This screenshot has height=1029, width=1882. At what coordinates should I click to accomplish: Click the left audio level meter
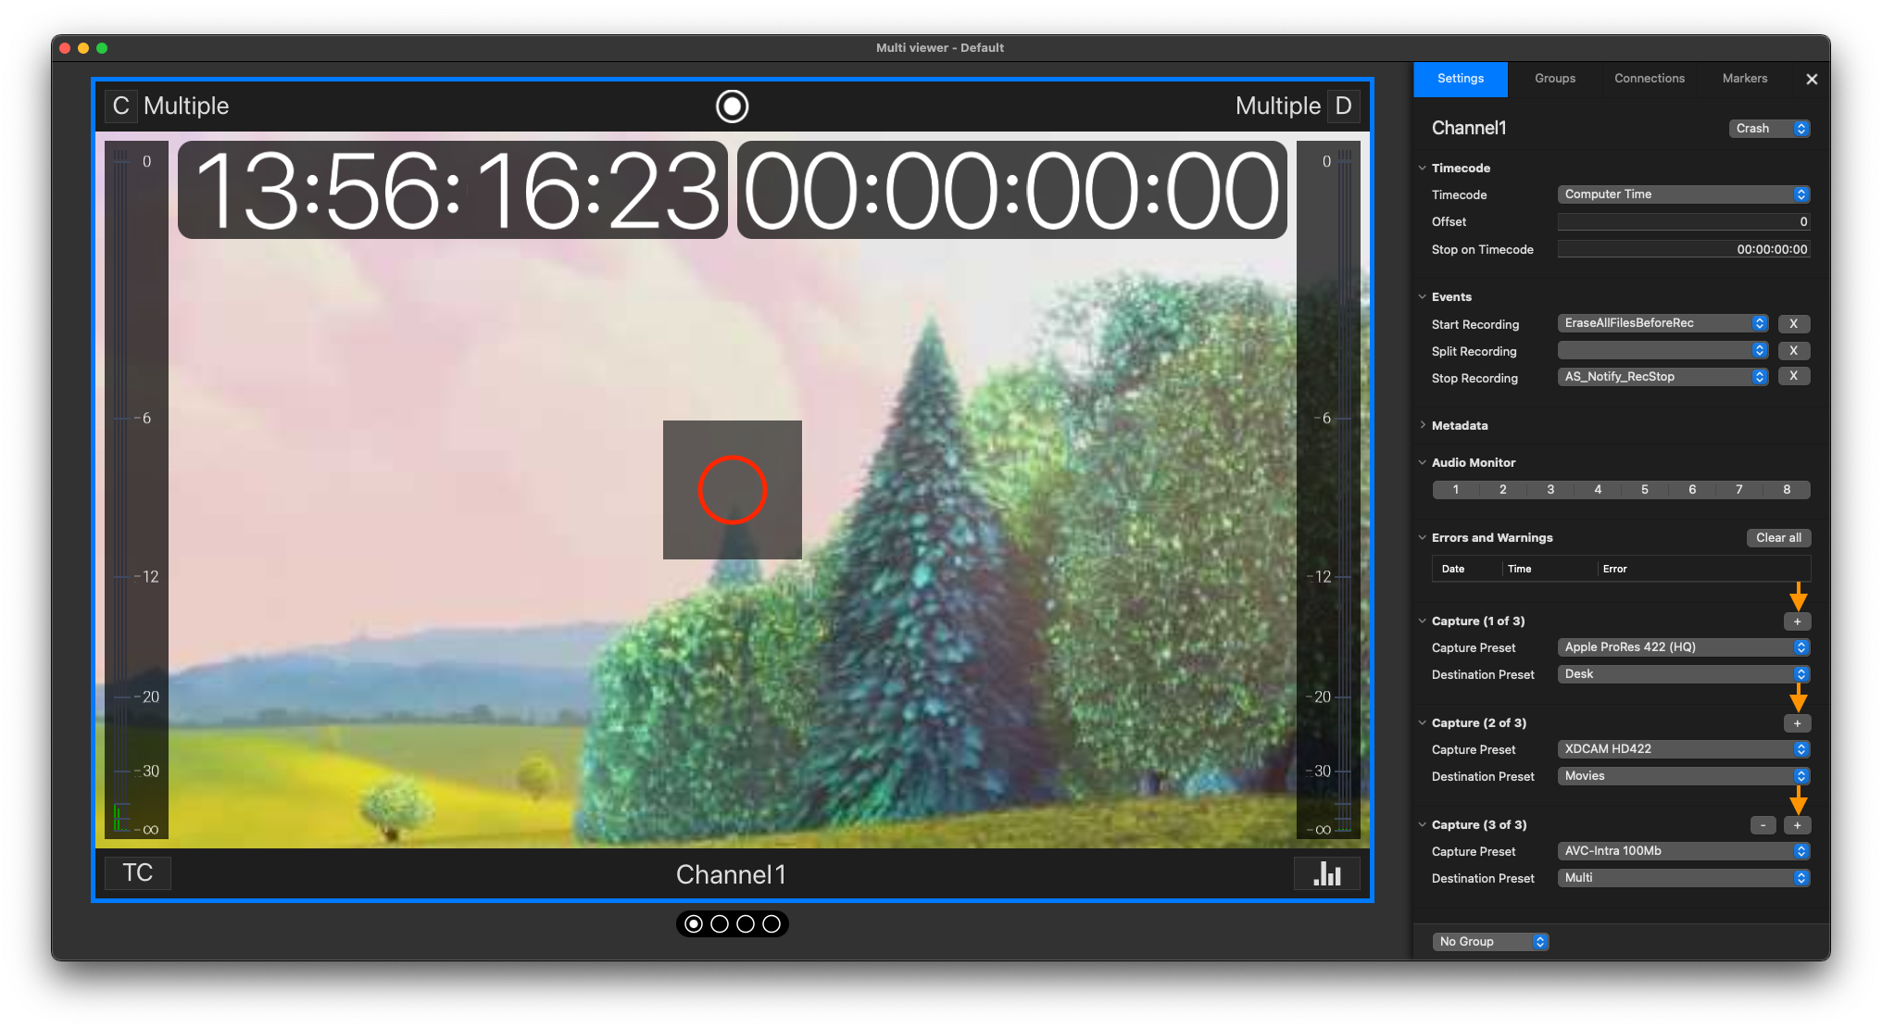[136, 491]
